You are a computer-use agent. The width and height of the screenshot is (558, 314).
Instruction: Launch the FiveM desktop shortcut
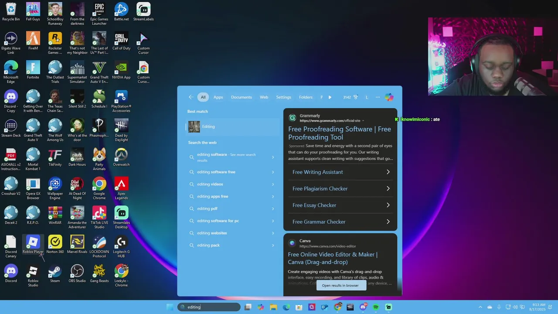[33, 41]
